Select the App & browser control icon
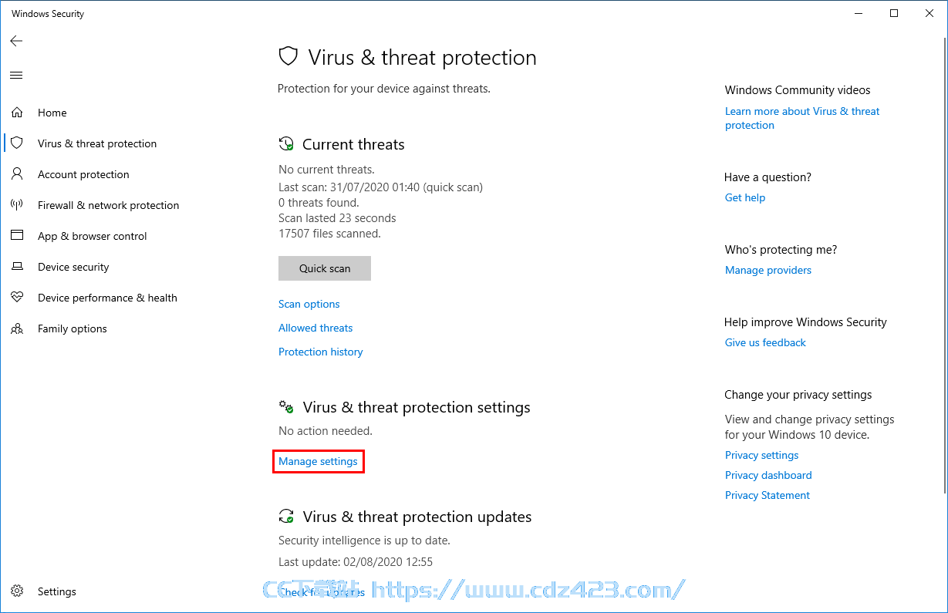This screenshot has height=613, width=948. click(x=17, y=236)
